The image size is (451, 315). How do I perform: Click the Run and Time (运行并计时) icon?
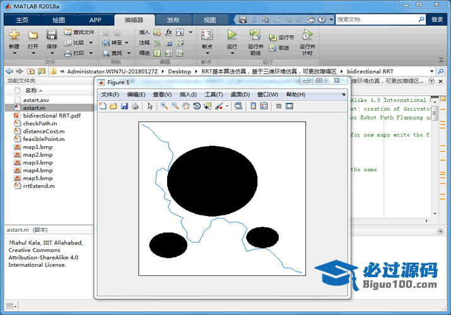click(307, 35)
